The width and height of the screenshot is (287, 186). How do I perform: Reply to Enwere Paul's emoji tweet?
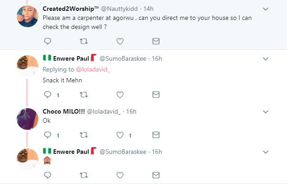click(x=48, y=175)
